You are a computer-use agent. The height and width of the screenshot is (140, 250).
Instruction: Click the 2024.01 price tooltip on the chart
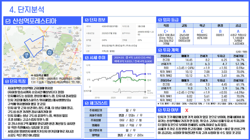[133, 59]
